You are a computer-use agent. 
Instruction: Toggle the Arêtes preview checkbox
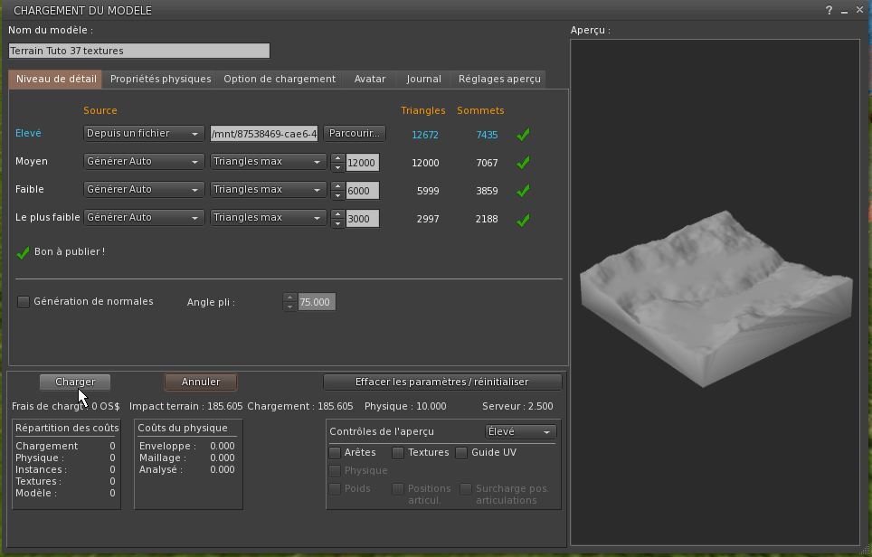[335, 452]
